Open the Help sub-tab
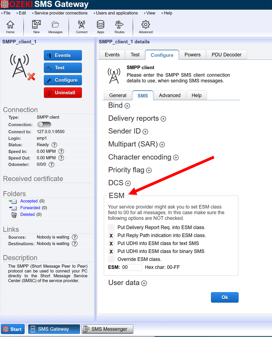 point(196,95)
